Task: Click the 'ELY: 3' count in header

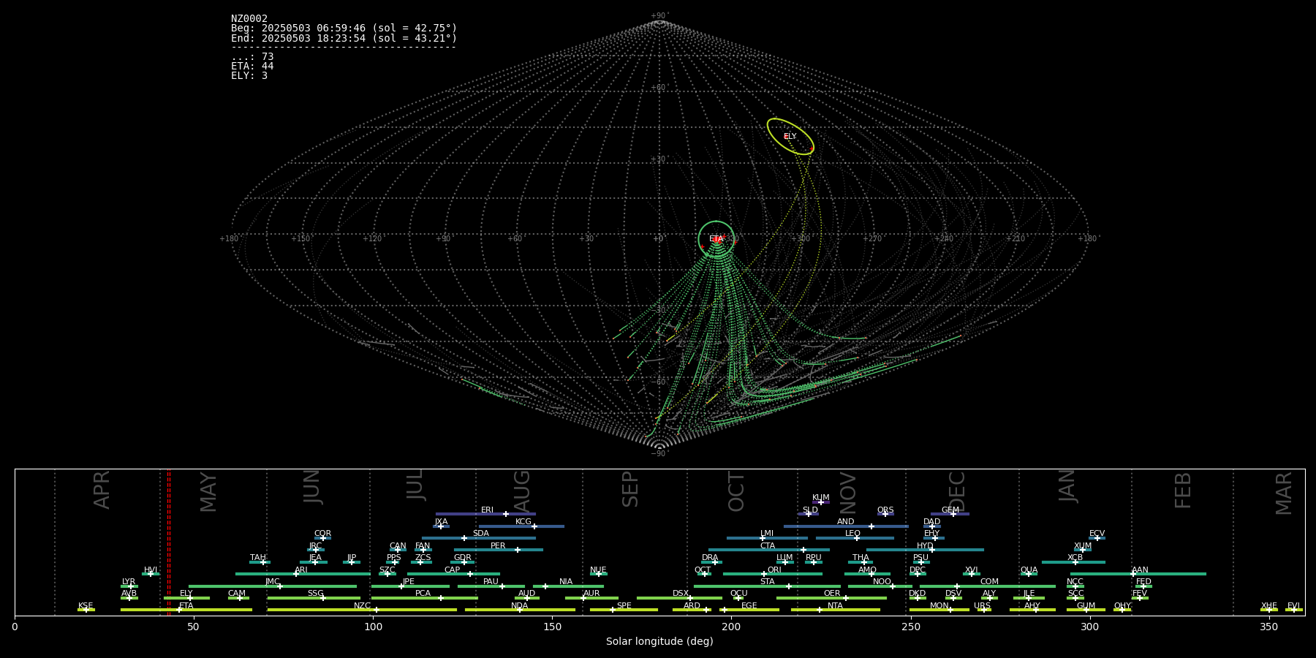Action: click(249, 76)
